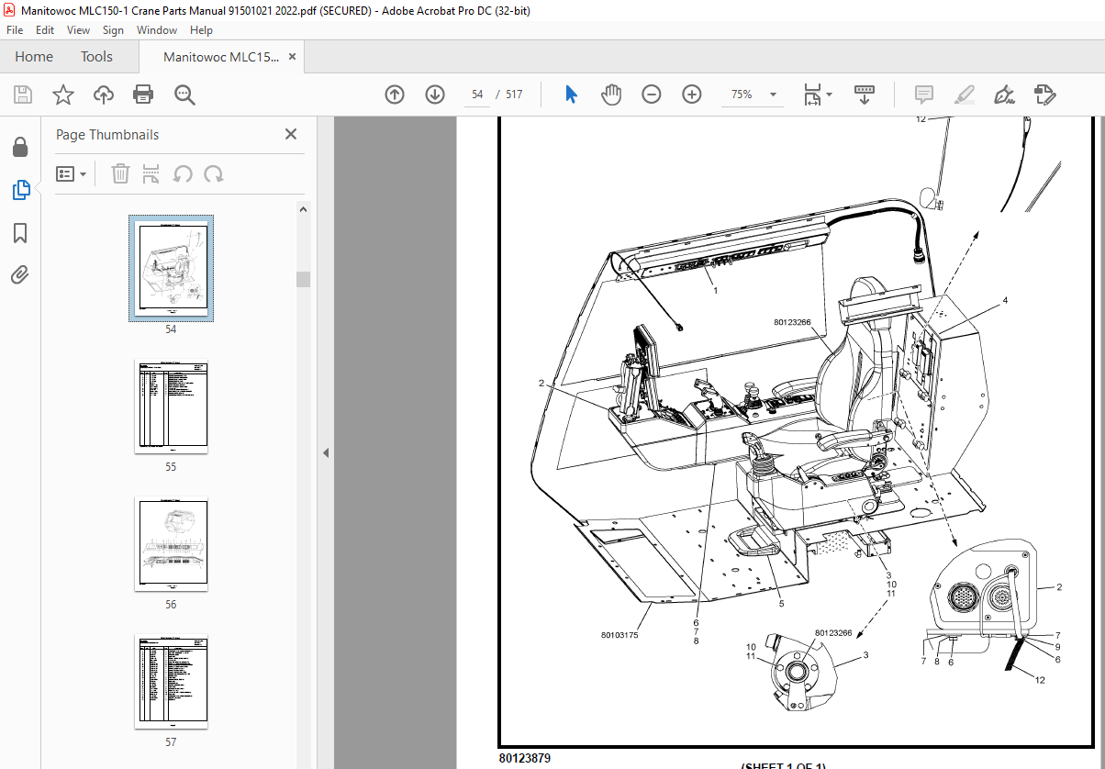Open the fit page options icon
Screen dimensions: 1105x769
point(817,95)
